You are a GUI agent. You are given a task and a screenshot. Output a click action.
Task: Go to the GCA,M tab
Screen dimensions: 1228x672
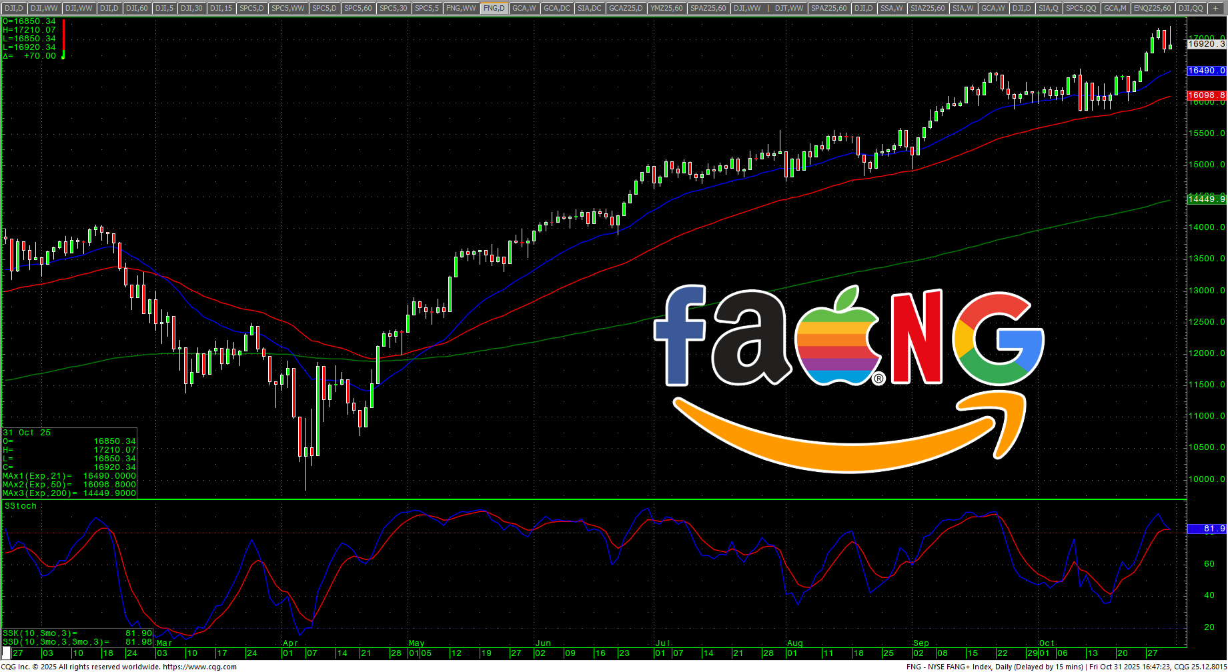click(1115, 8)
